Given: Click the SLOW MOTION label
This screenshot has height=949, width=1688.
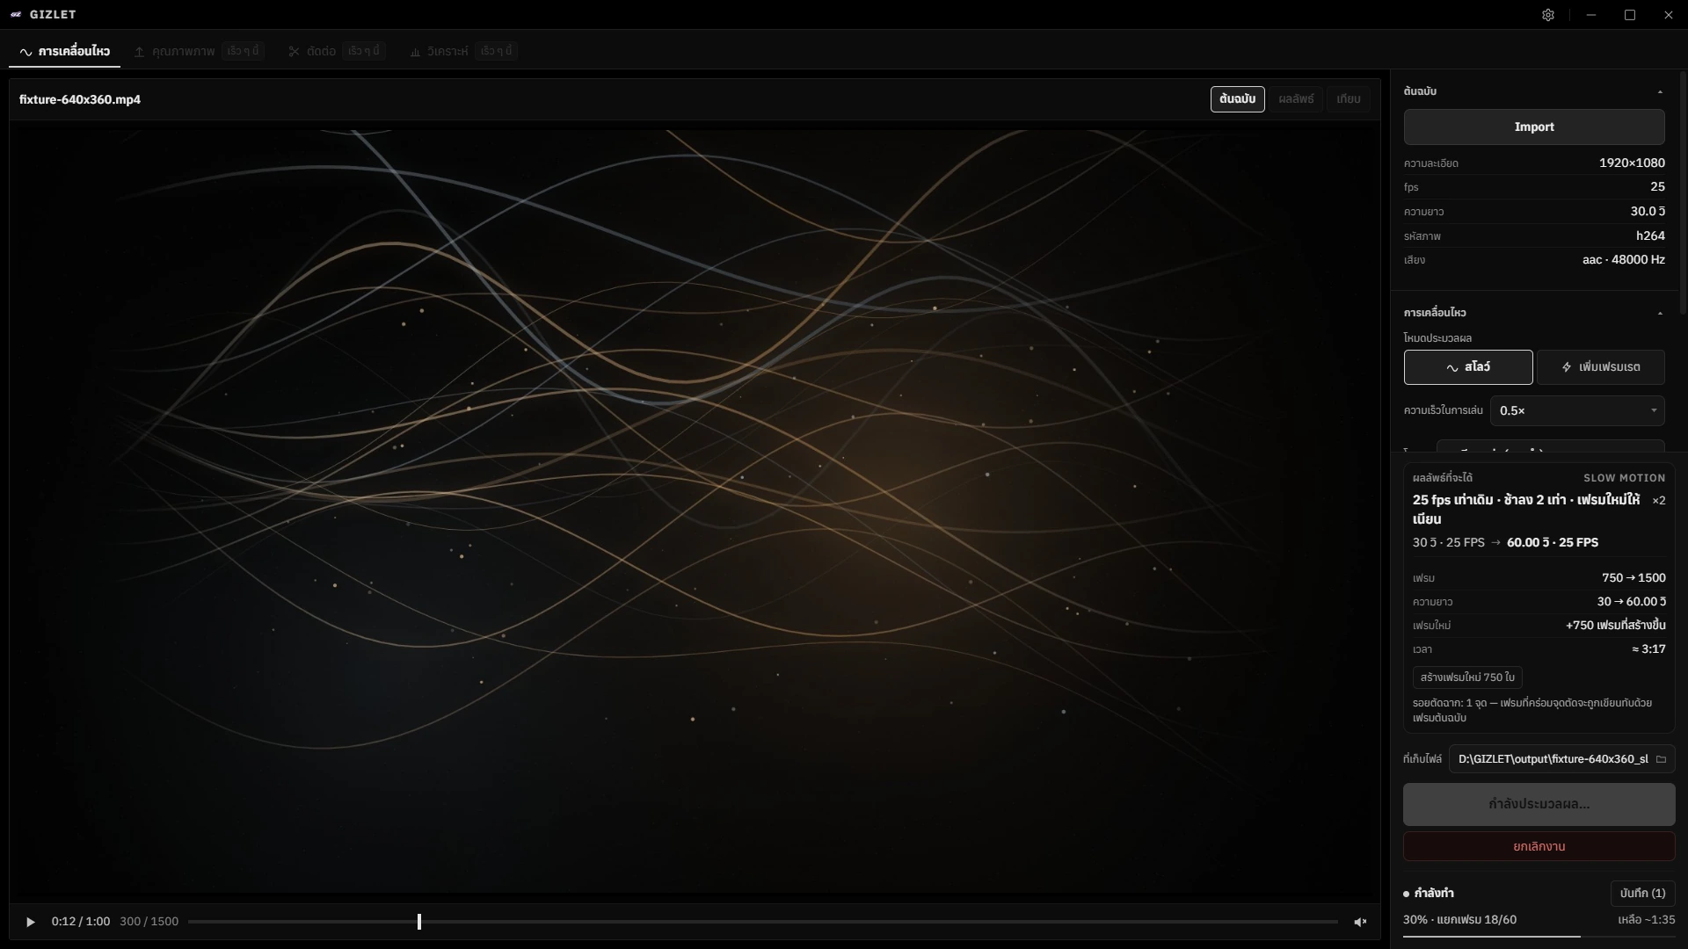Looking at the screenshot, I should (1624, 478).
